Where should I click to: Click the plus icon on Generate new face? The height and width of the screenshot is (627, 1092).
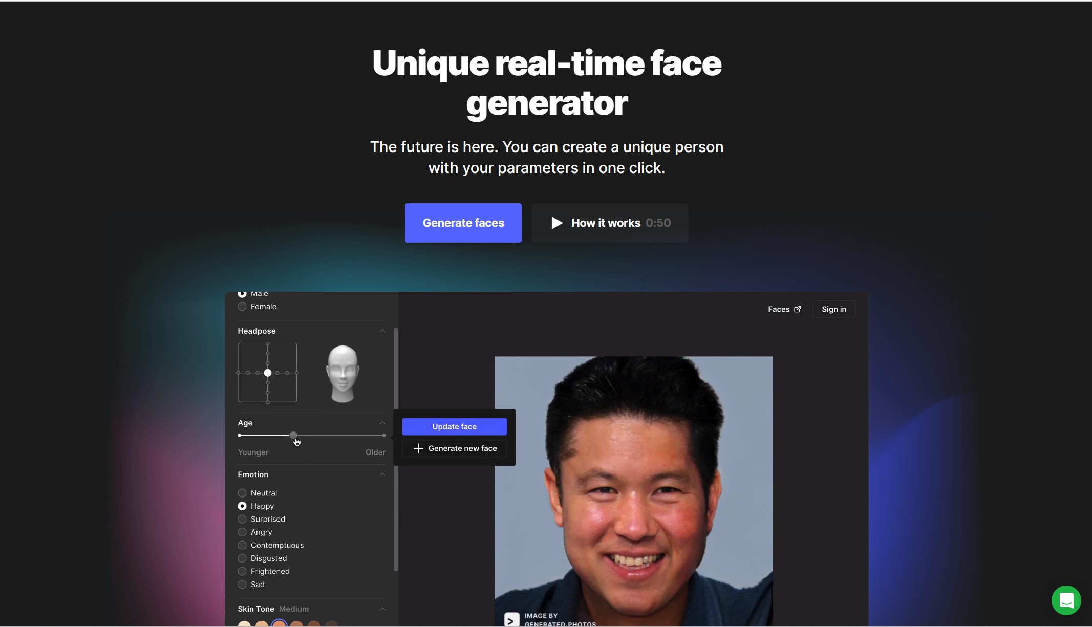tap(417, 448)
